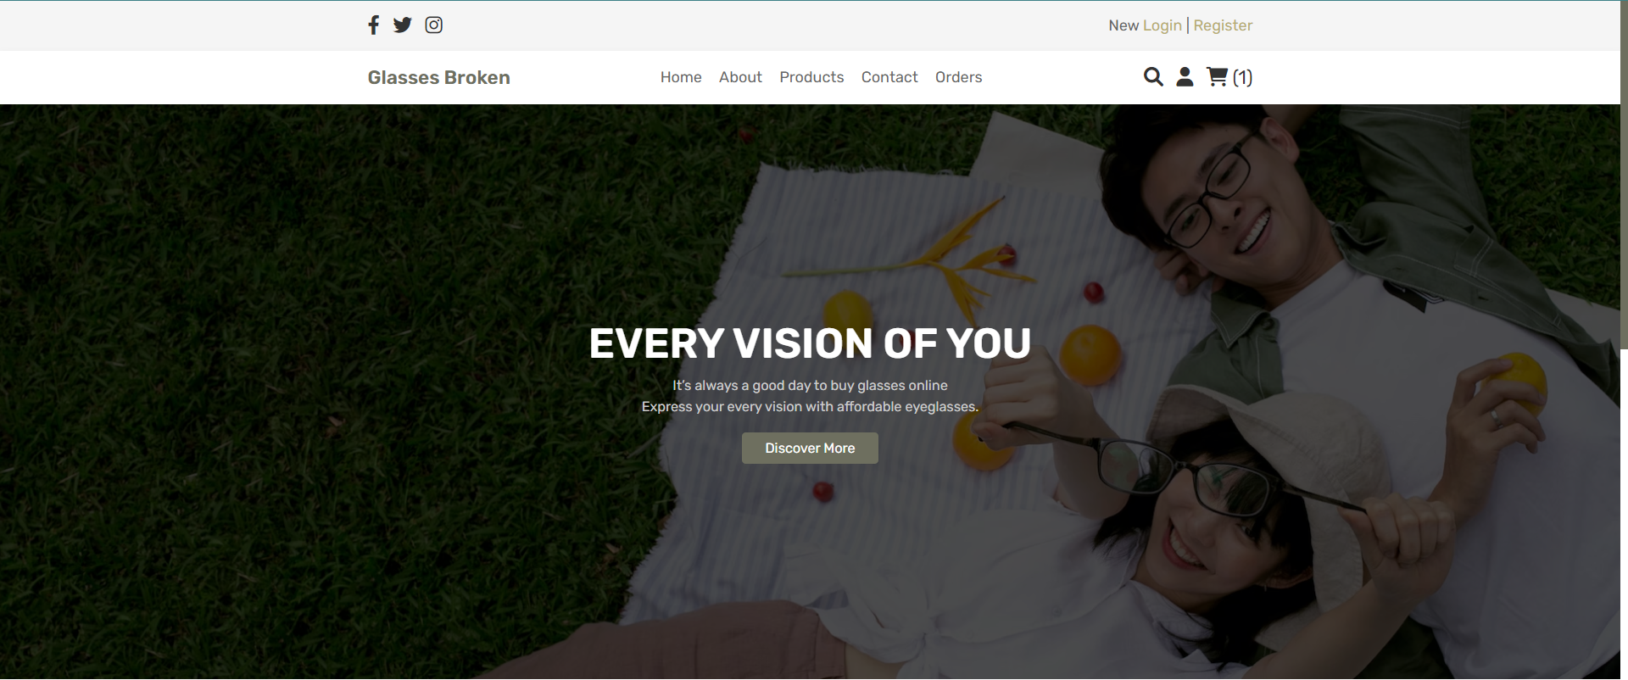The height and width of the screenshot is (680, 1628).
Task: Click the magnifying glass search icon
Action: tap(1153, 77)
